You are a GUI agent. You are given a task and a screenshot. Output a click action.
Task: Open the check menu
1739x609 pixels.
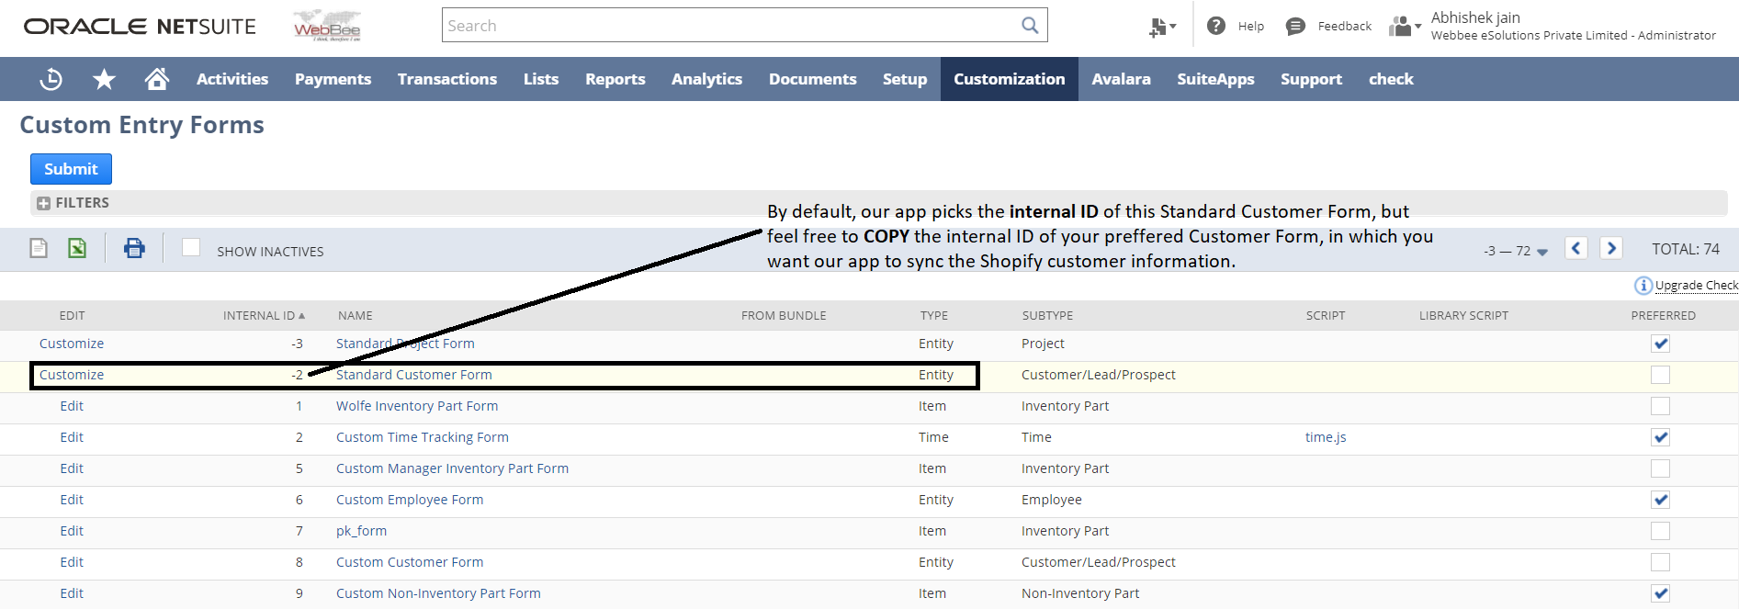pyautogui.click(x=1391, y=79)
